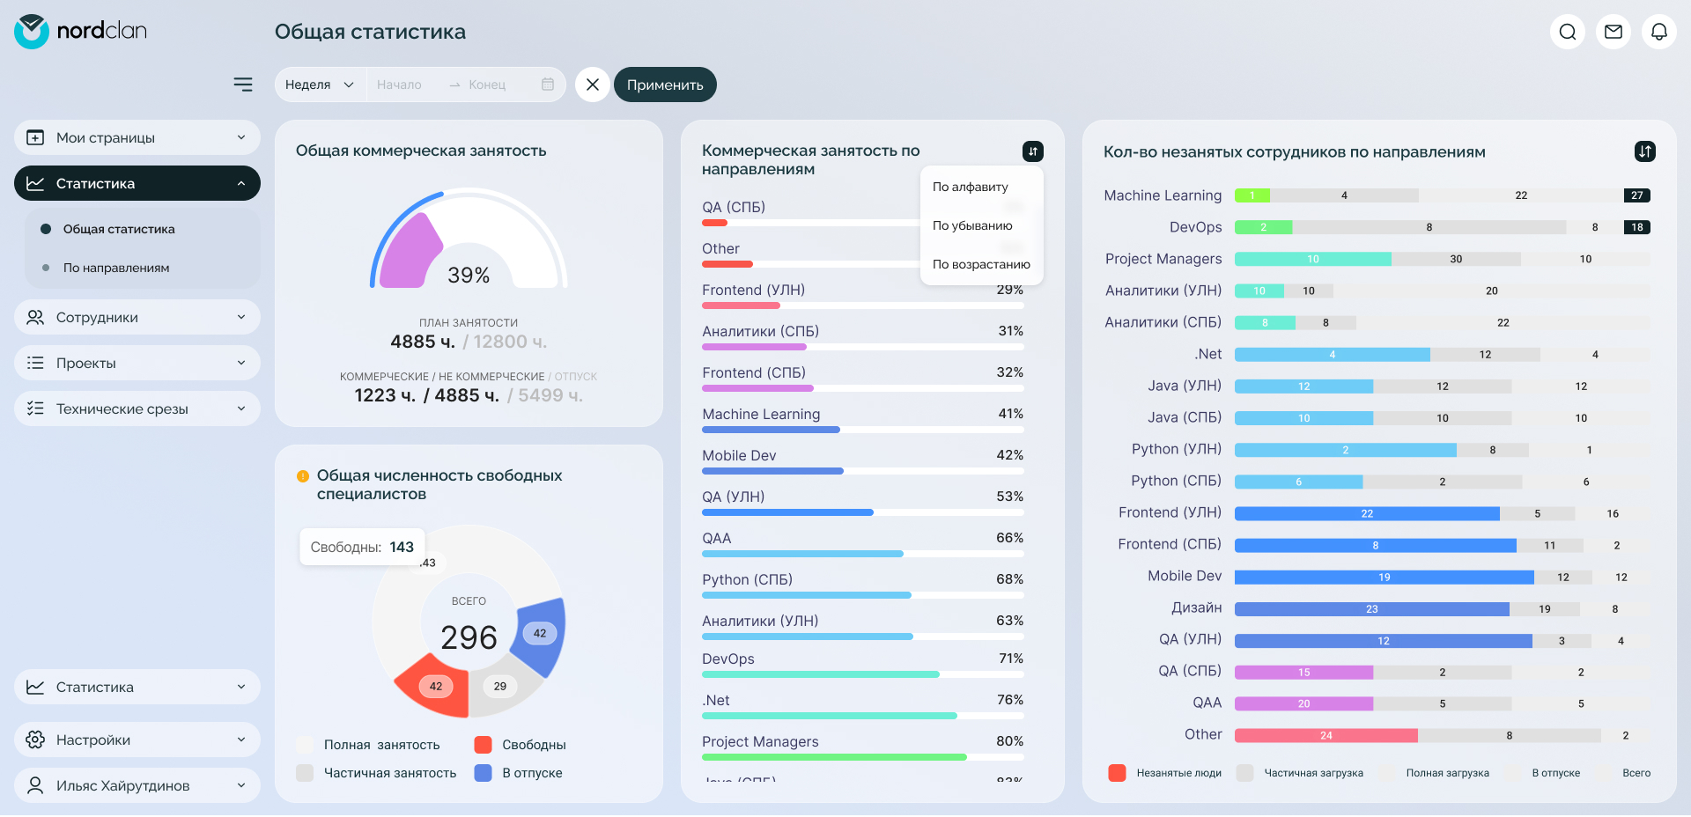Open the Неделя period dropdown
Image resolution: width=1691 pixels, height=817 pixels.
tap(321, 85)
